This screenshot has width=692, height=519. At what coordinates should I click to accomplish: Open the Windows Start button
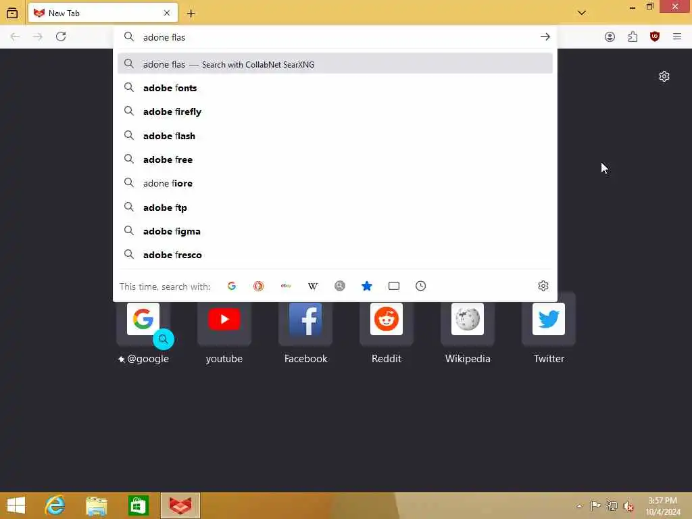tap(16, 505)
